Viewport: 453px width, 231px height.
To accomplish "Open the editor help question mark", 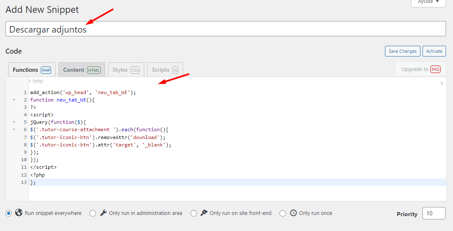I will [442, 84].
